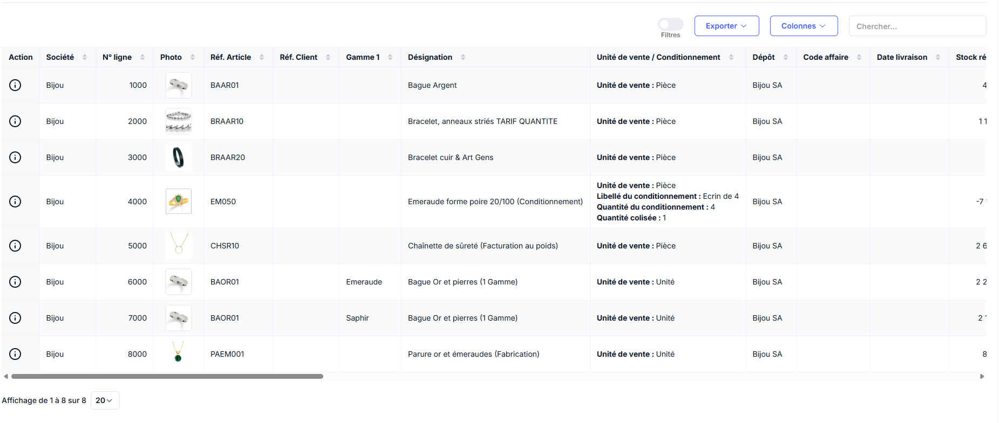This screenshot has height=423, width=1000.
Task: Open the emerald ring photo thumbnail EM050
Action: pyautogui.click(x=179, y=202)
